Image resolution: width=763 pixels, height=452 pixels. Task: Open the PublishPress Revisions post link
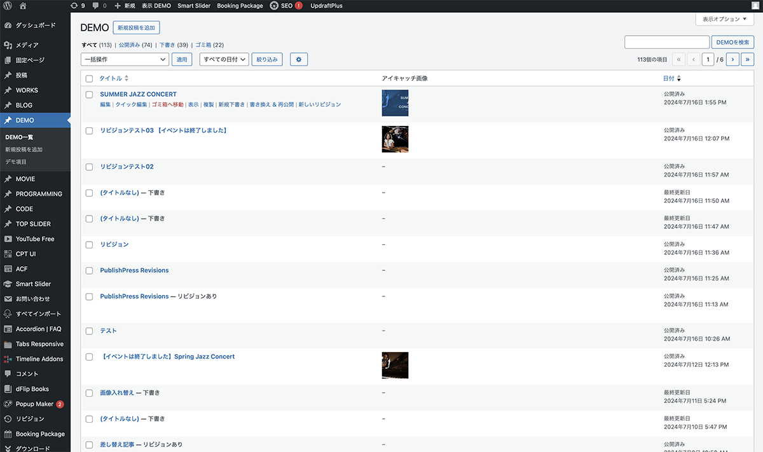(x=134, y=270)
